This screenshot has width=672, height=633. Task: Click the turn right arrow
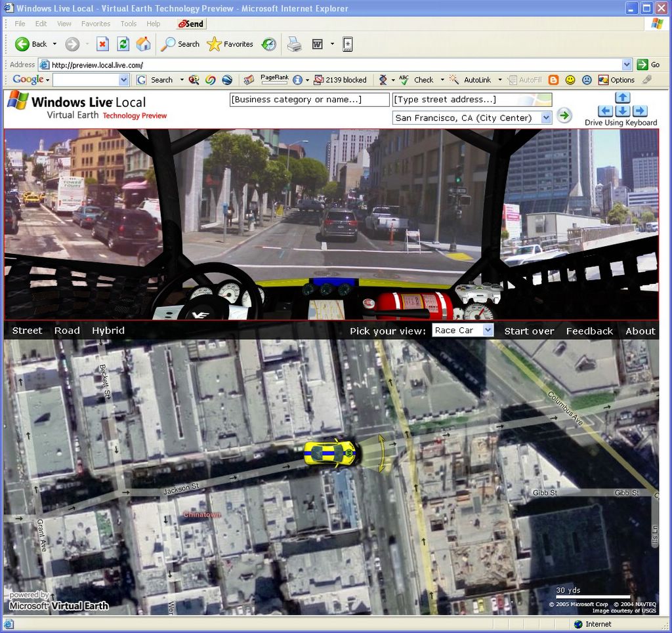click(640, 111)
